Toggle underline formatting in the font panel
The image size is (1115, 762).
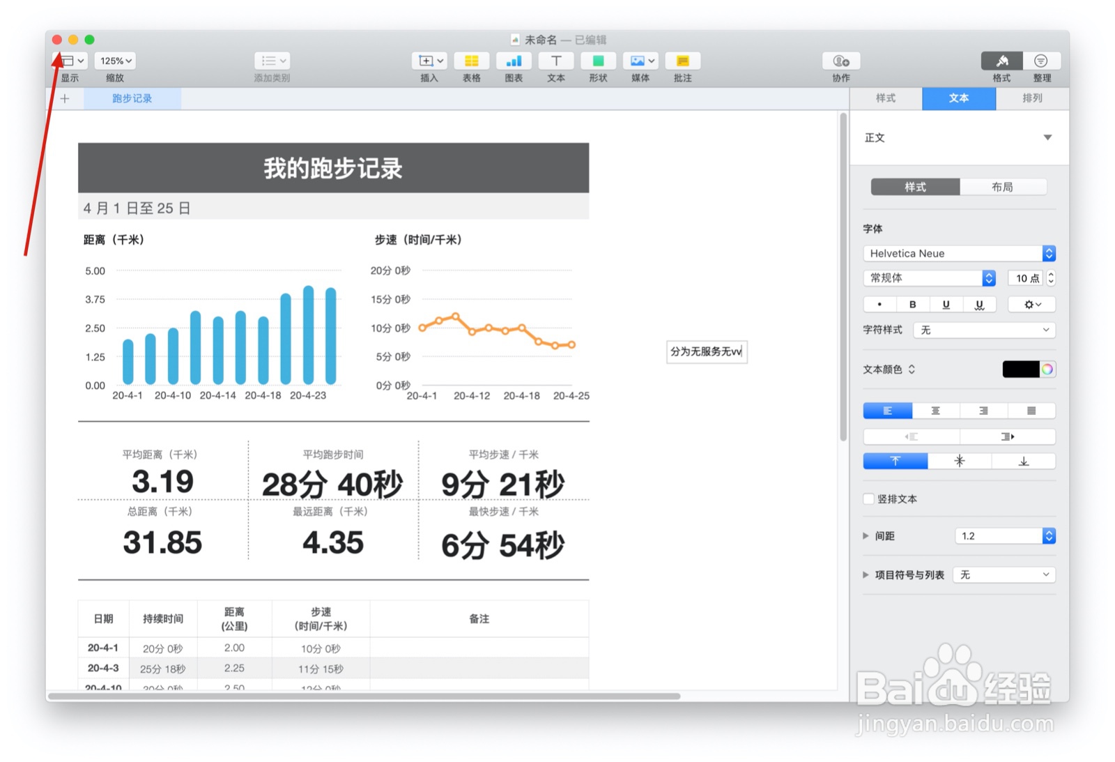(946, 304)
